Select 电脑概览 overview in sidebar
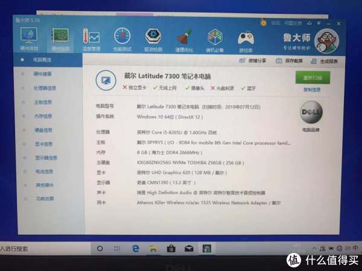 (48, 60)
